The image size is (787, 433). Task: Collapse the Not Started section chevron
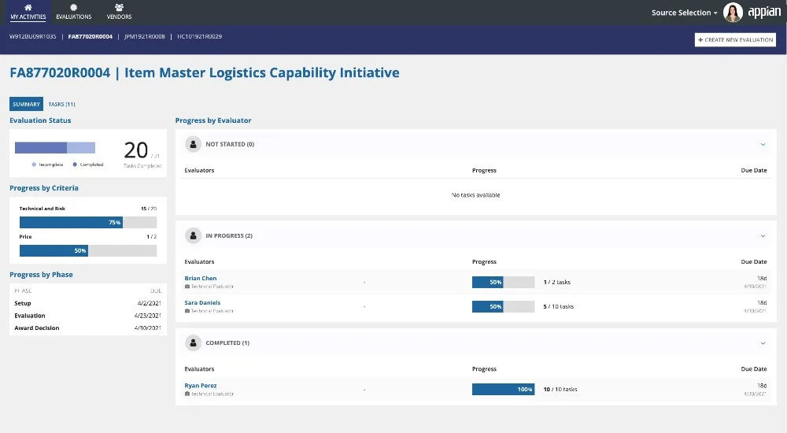coord(763,144)
